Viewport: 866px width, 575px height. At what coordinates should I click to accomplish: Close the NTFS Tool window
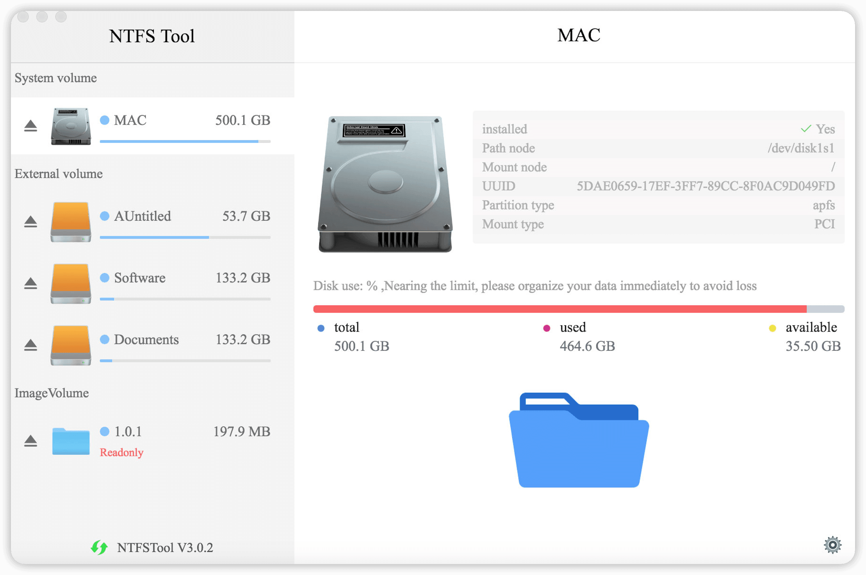(23, 16)
